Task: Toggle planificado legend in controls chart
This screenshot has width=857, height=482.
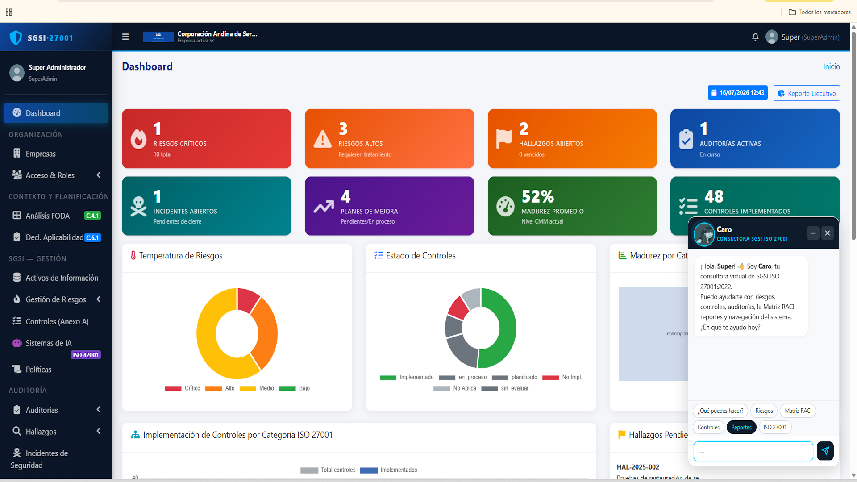Action: (514, 378)
